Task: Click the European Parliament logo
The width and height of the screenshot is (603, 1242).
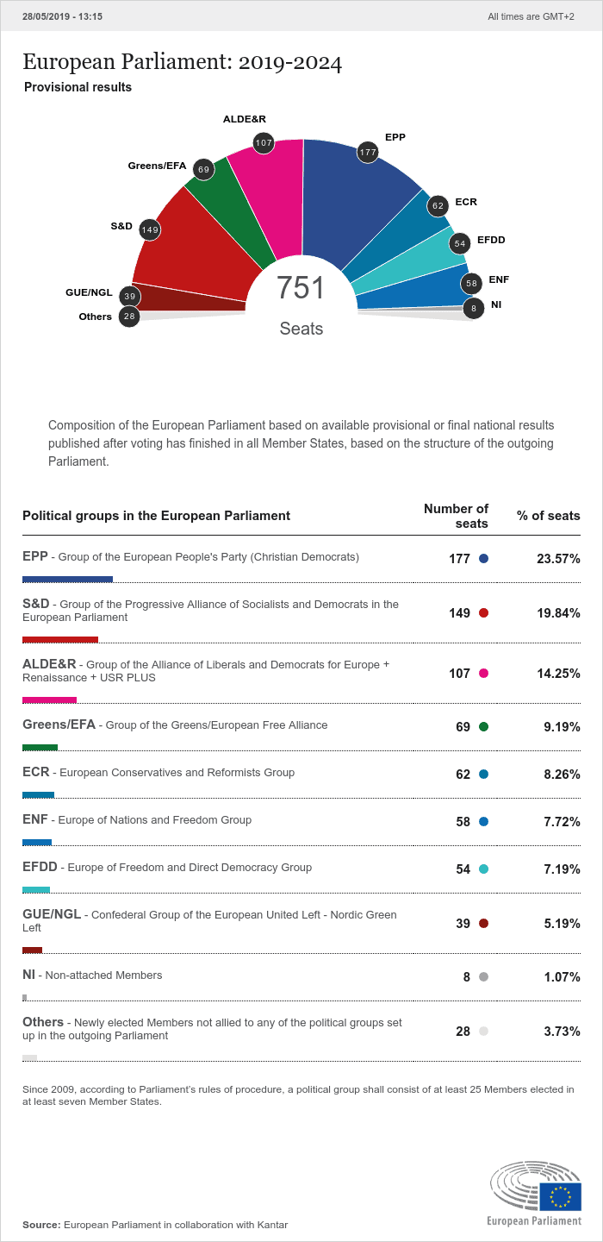Action: [535, 1194]
